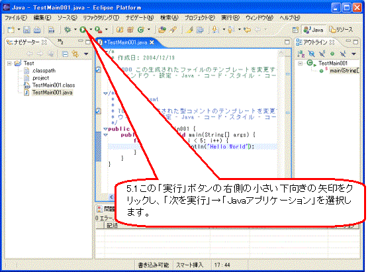The height and width of the screenshot is (272, 374).
Task: Click Navigator Forward arrow icon
Action: [x=40, y=54]
